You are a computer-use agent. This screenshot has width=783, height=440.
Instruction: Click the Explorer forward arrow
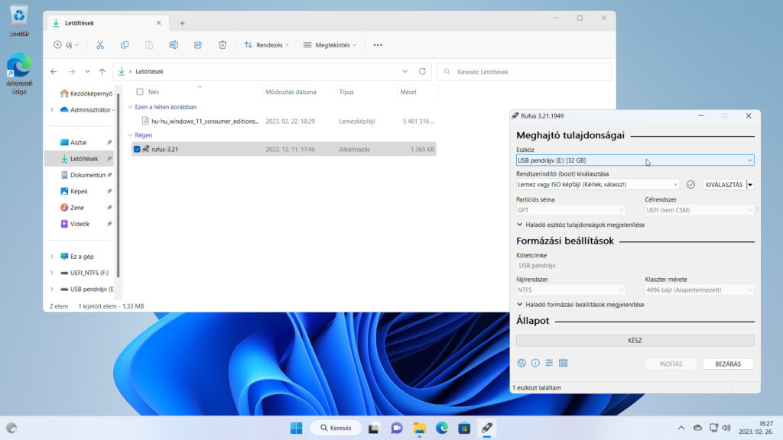coord(71,72)
